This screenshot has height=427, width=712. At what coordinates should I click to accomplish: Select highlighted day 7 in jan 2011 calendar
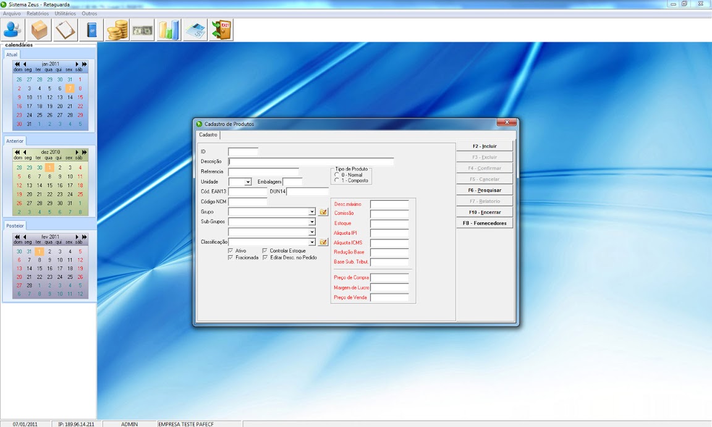pyautogui.click(x=70, y=88)
